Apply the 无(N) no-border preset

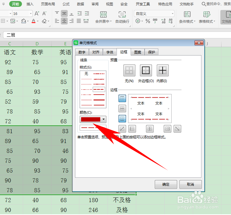click(129, 70)
